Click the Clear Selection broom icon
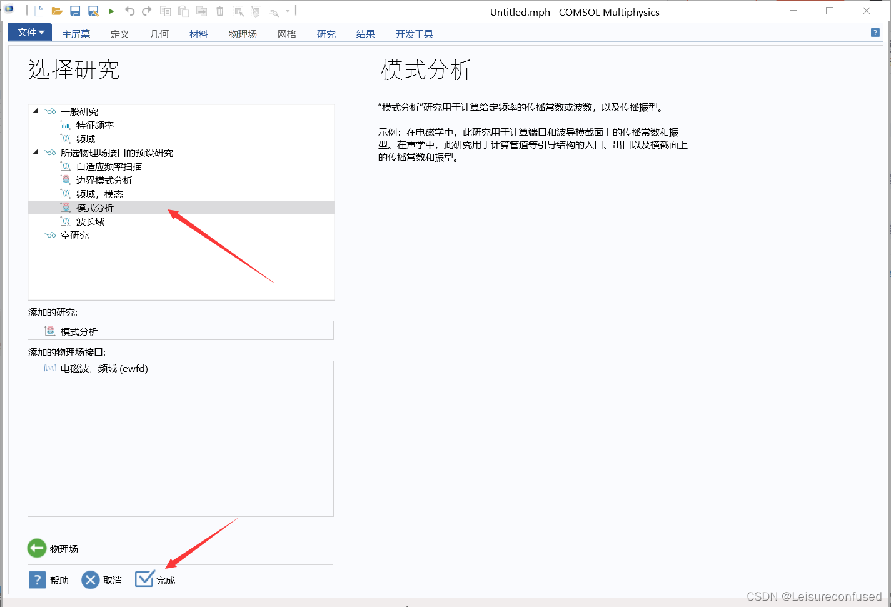891x607 pixels. (256, 11)
